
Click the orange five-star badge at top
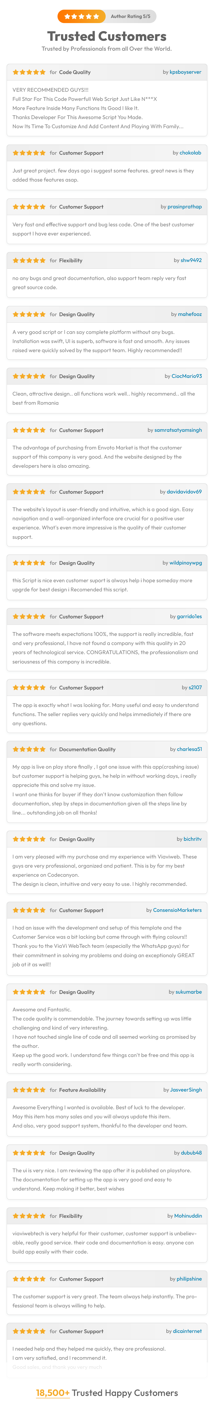coord(81,16)
